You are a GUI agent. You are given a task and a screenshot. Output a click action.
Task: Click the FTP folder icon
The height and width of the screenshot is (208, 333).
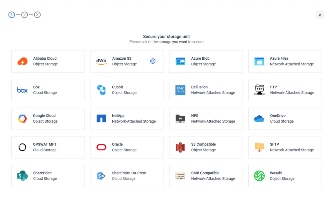click(259, 90)
